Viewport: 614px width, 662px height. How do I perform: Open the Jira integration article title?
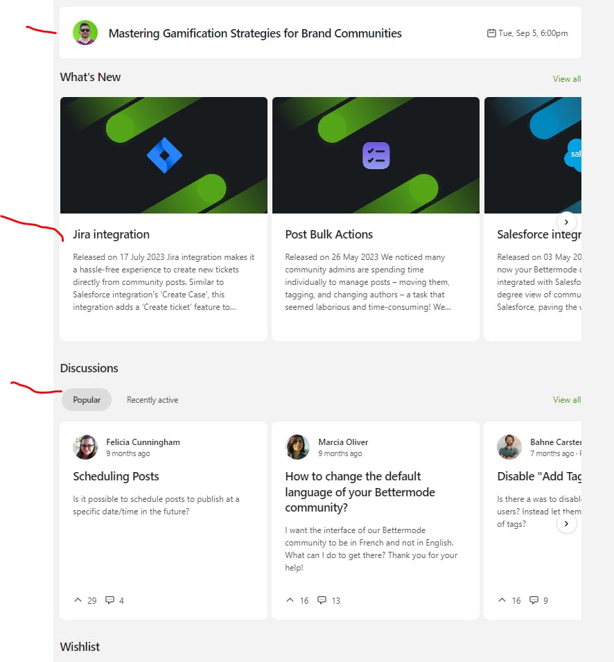(x=111, y=234)
